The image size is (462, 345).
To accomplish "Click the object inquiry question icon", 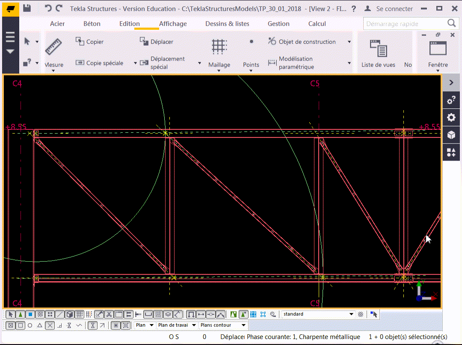I will tap(27, 63).
